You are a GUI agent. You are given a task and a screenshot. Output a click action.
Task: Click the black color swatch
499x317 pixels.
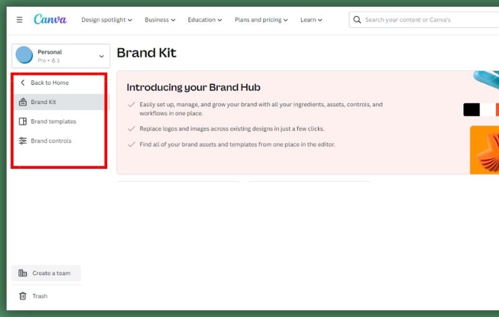[x=472, y=110]
